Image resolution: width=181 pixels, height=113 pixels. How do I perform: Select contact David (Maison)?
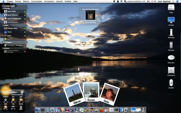(15, 15)
